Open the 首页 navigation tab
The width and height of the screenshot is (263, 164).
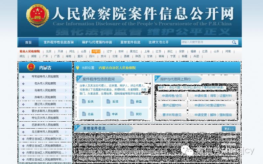(29, 42)
